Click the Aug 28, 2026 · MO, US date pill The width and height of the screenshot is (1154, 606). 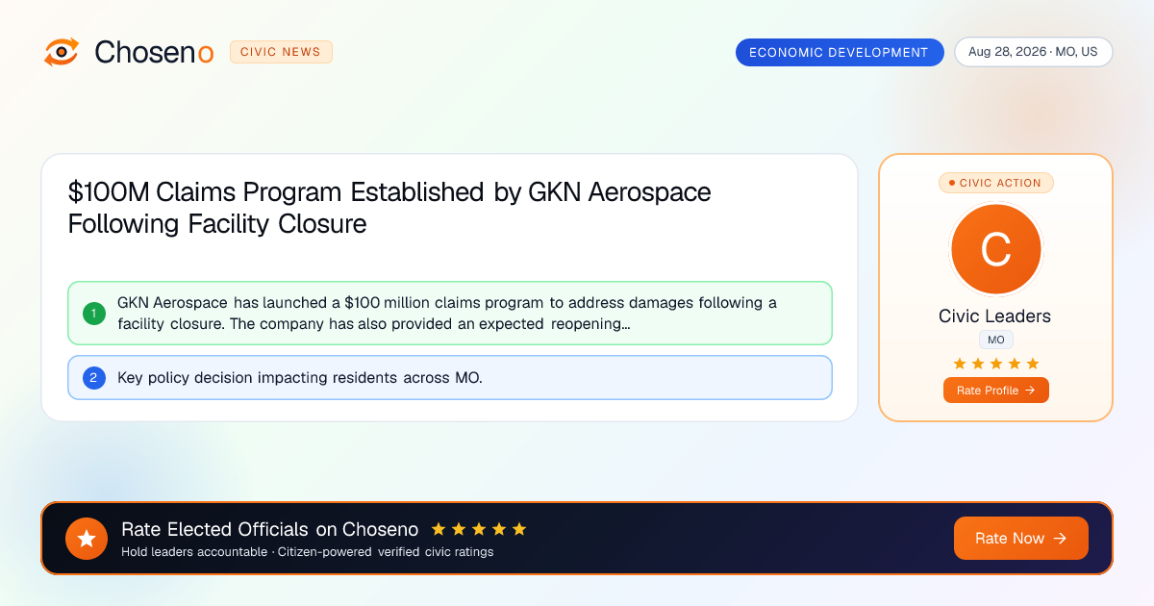tap(1033, 52)
